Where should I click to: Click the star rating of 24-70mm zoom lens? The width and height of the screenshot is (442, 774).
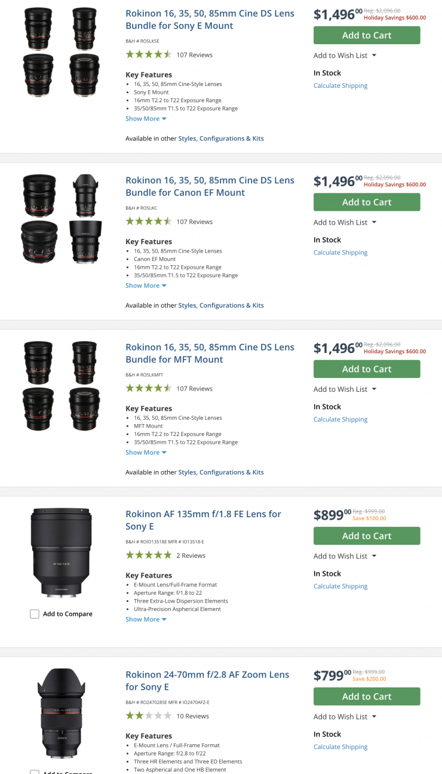pos(148,715)
